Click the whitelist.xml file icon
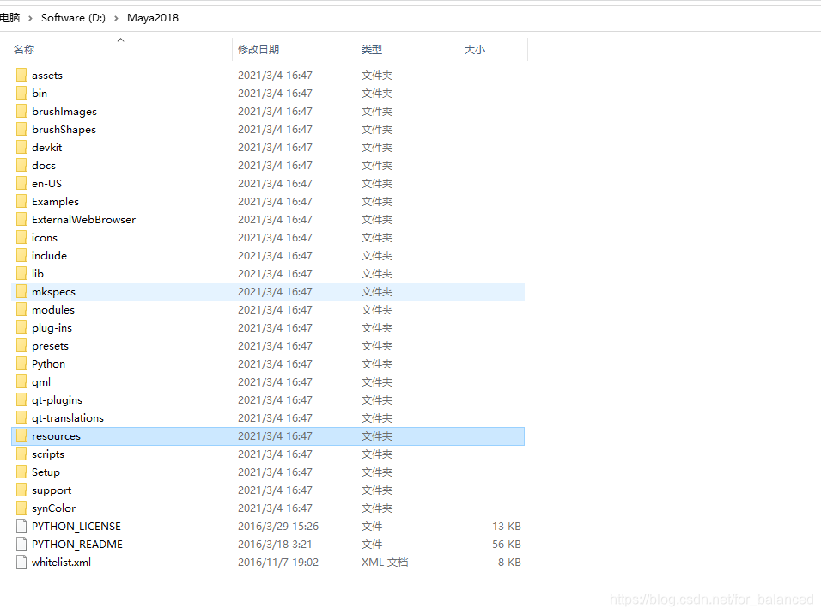Screen dimensions: 821x615 click(21, 562)
